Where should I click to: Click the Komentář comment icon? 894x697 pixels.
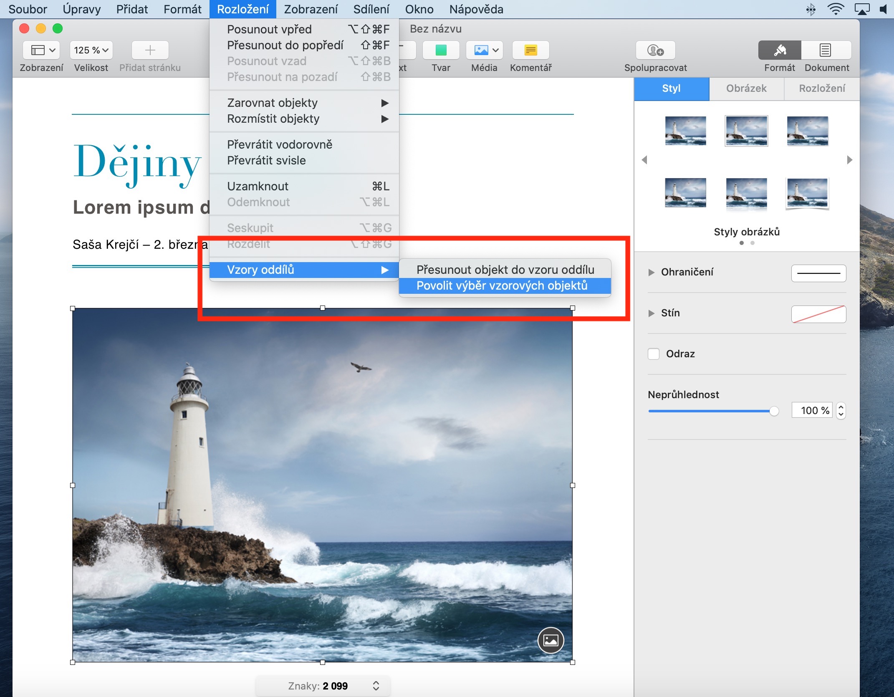click(530, 51)
